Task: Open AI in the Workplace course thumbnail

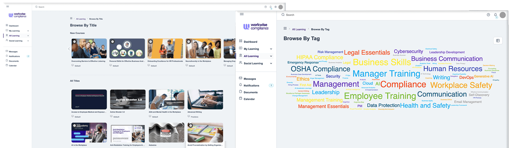Action: pos(89,133)
